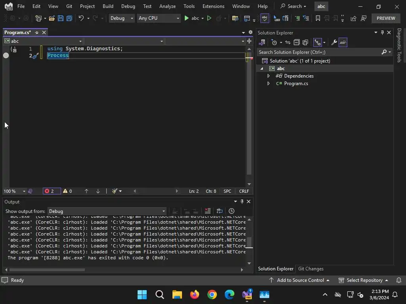Navigate to next issue with down arrow
The image size is (406, 304).
(x=98, y=191)
